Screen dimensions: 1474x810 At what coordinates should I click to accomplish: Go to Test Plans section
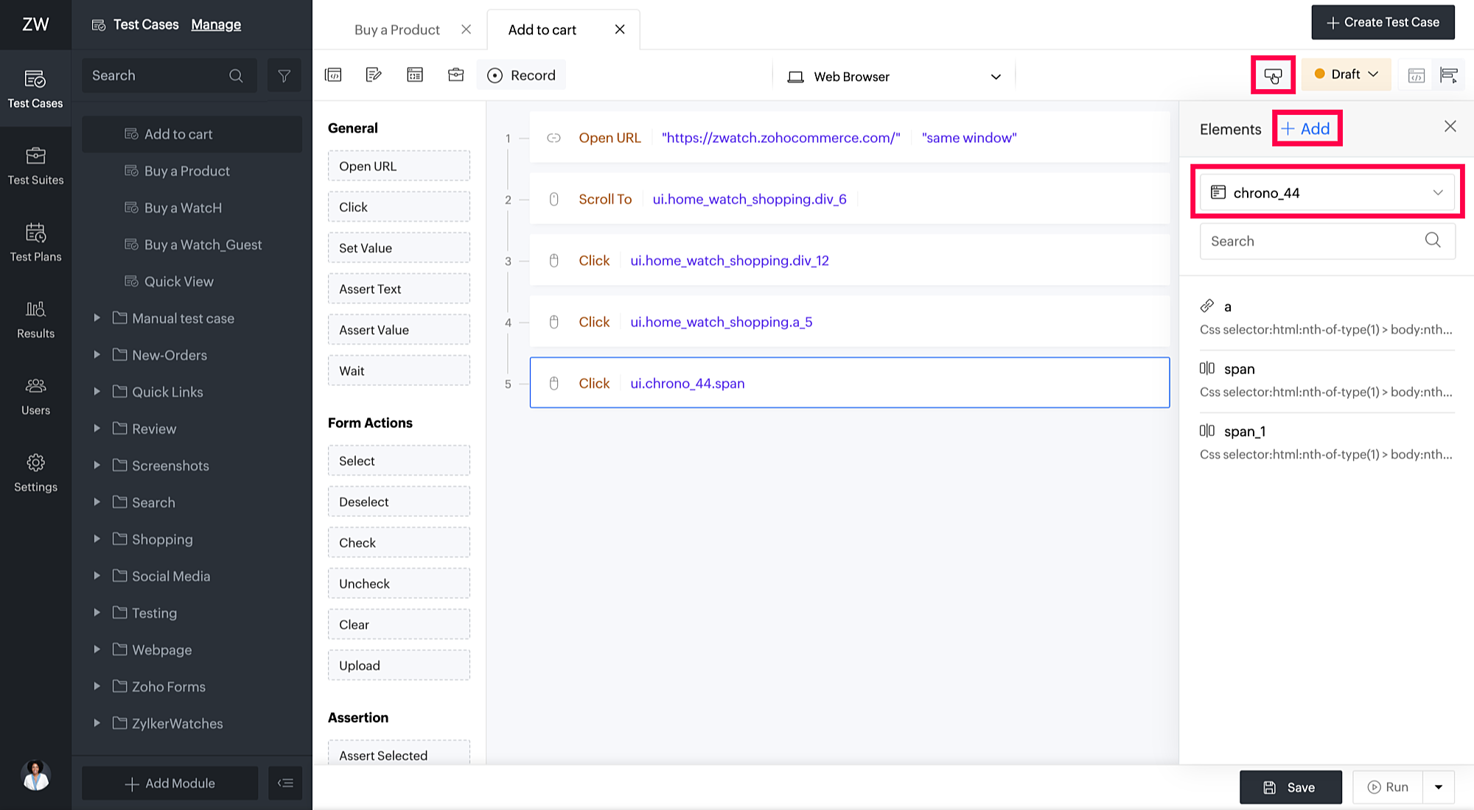tap(35, 242)
